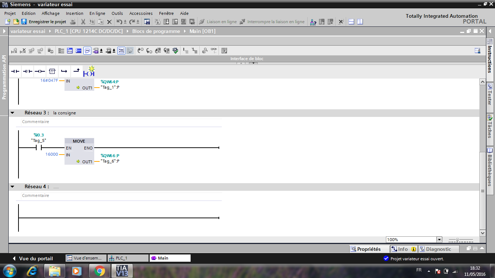Click the print icon in the toolbar
The height and width of the screenshot is (278, 495).
tap(72, 22)
